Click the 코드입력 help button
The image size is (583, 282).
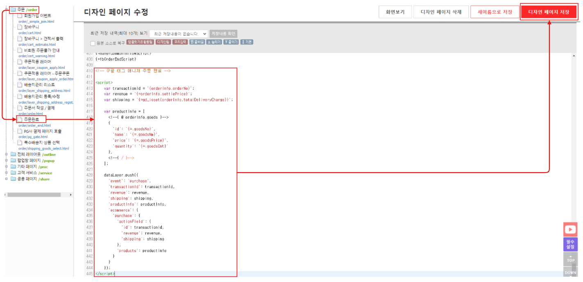(x=180, y=42)
